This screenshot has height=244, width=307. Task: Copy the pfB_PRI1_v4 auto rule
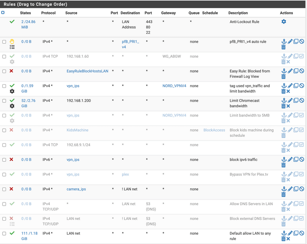pyautogui.click(x=296, y=41)
